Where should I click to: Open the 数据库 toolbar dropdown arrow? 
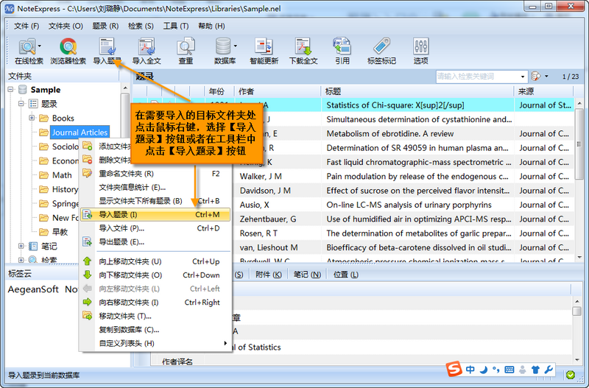[x=235, y=46]
